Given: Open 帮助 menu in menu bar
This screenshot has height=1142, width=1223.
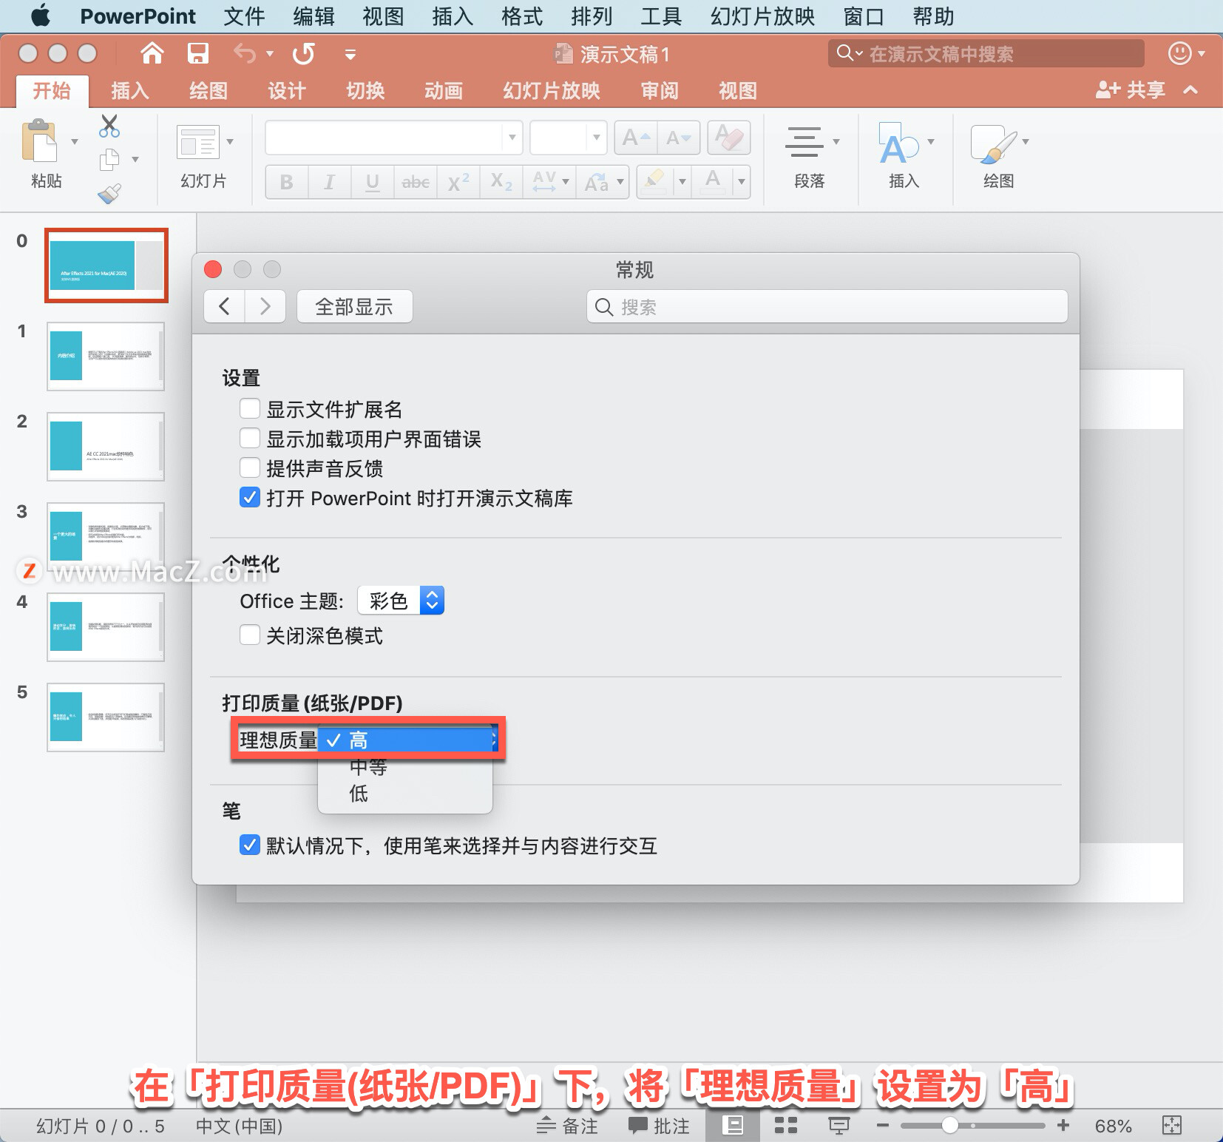Looking at the screenshot, I should [x=933, y=16].
